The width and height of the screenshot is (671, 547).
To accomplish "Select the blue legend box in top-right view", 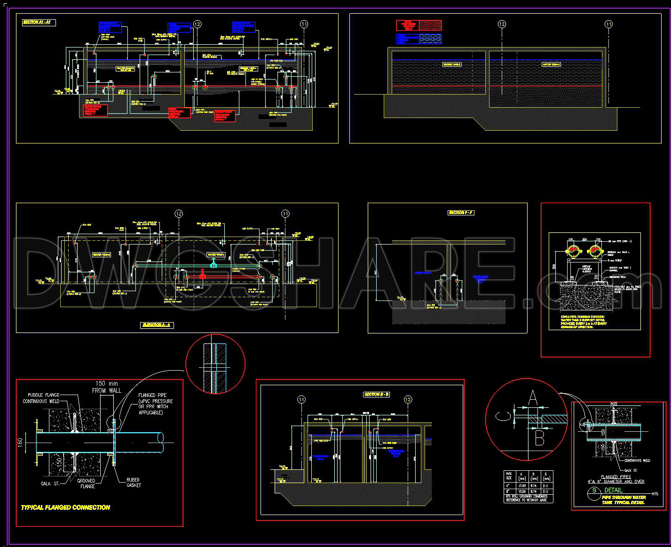I will click(x=418, y=39).
